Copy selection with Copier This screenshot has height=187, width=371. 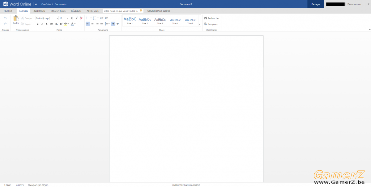pos(27,24)
